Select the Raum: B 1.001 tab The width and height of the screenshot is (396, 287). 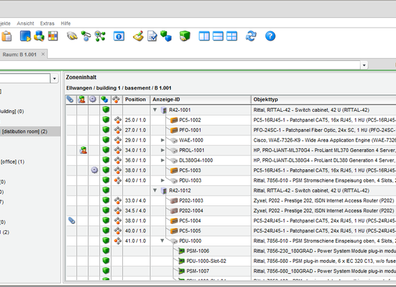pos(19,55)
